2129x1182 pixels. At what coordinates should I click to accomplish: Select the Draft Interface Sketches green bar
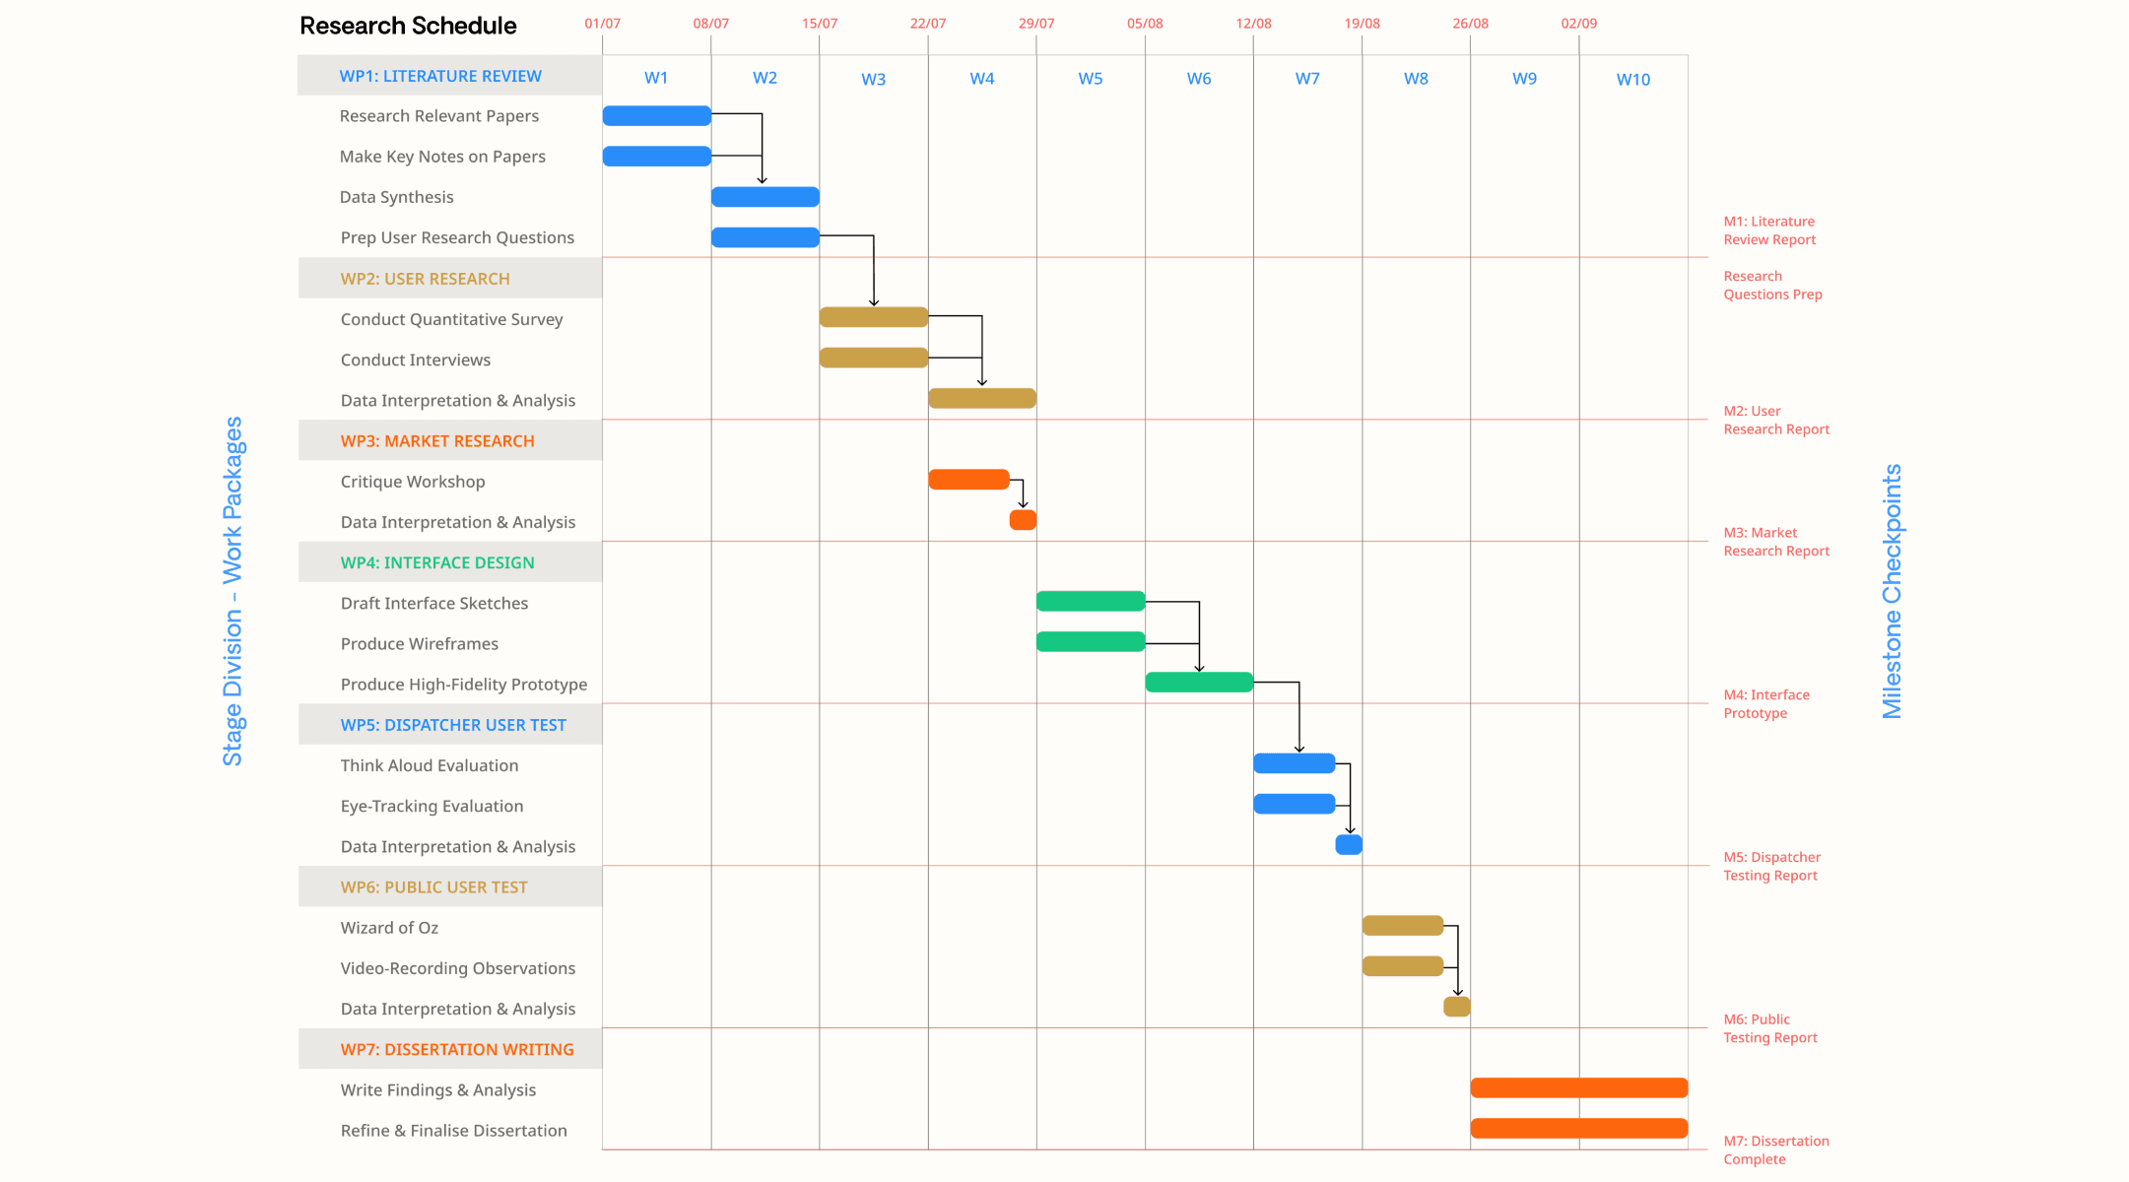[x=1091, y=601]
